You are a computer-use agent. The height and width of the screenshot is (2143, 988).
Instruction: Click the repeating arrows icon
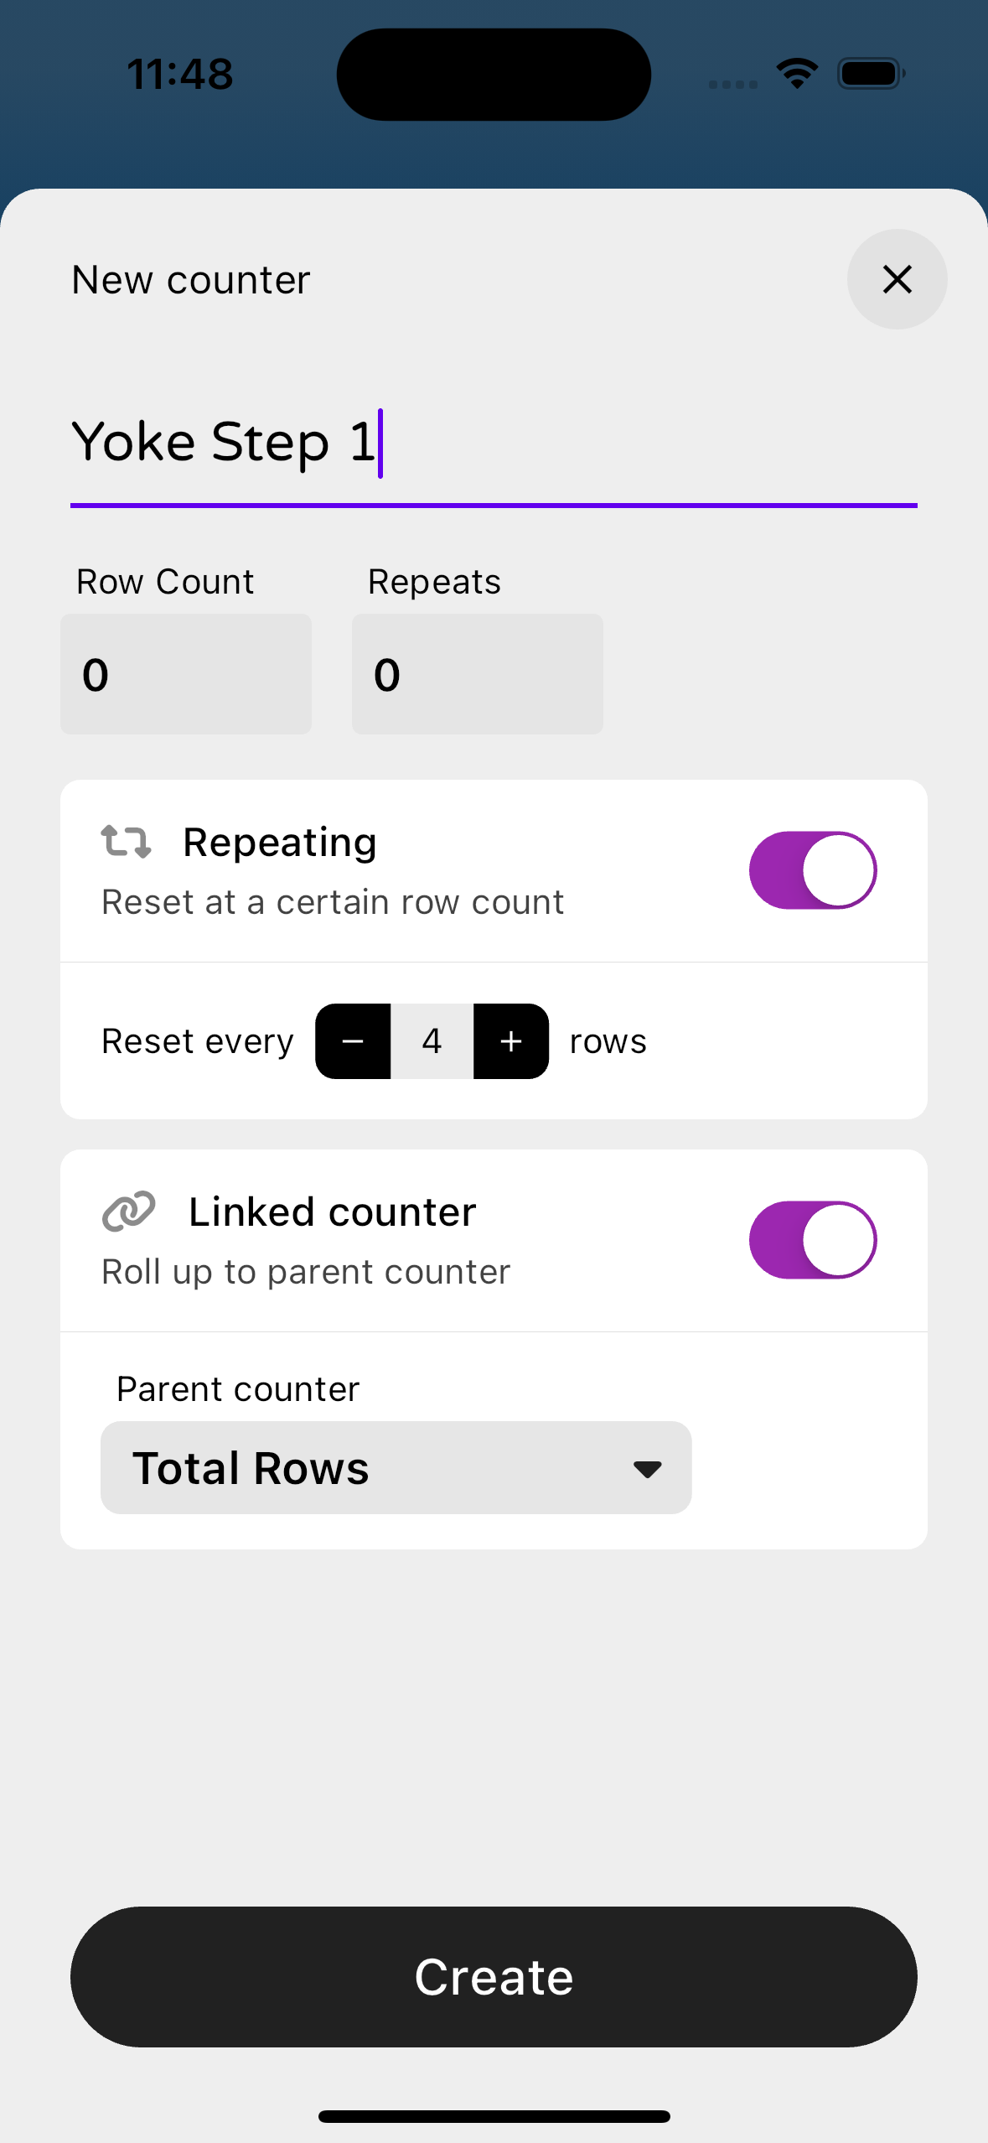point(126,841)
